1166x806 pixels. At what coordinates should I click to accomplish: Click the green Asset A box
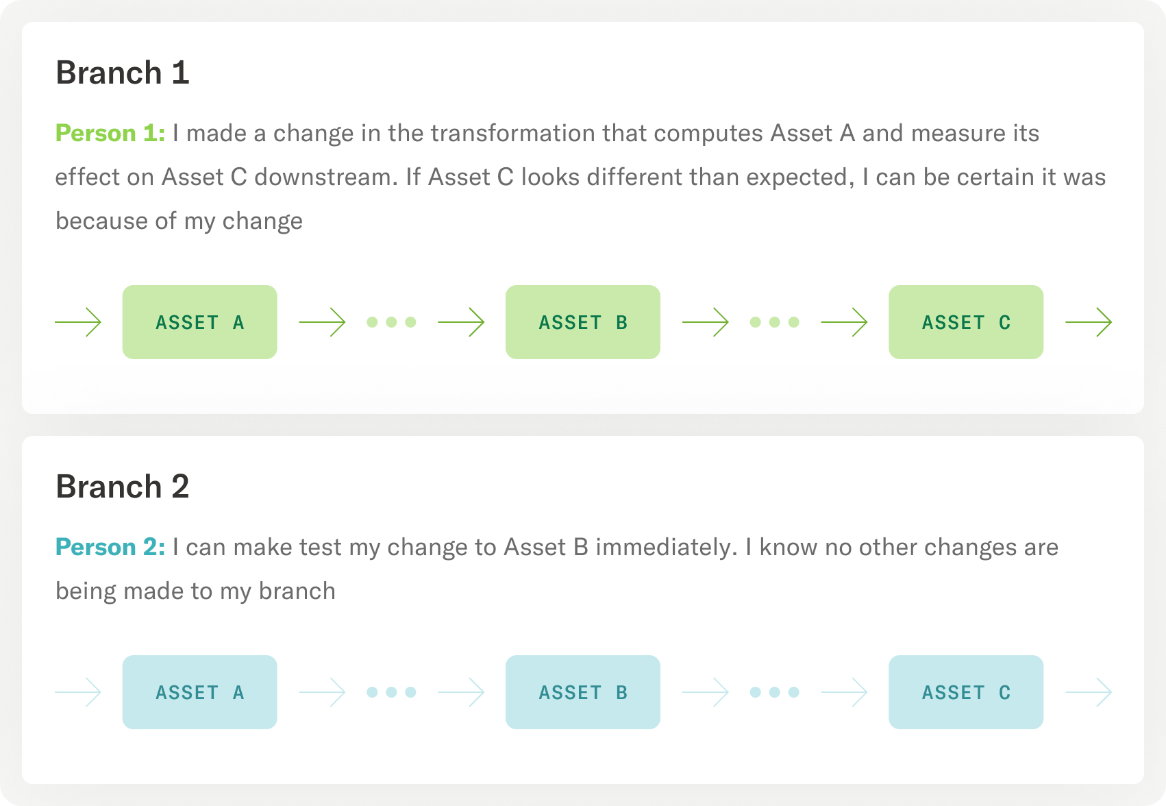pyautogui.click(x=199, y=322)
